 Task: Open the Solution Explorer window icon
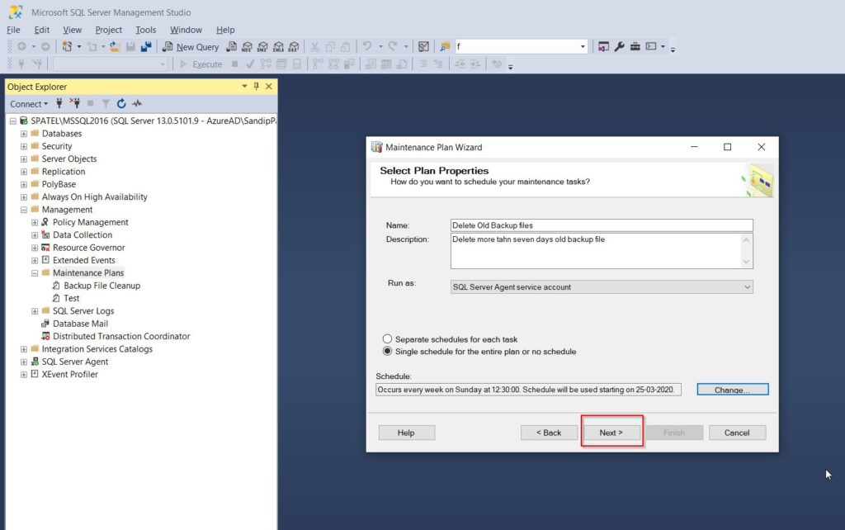[603, 47]
